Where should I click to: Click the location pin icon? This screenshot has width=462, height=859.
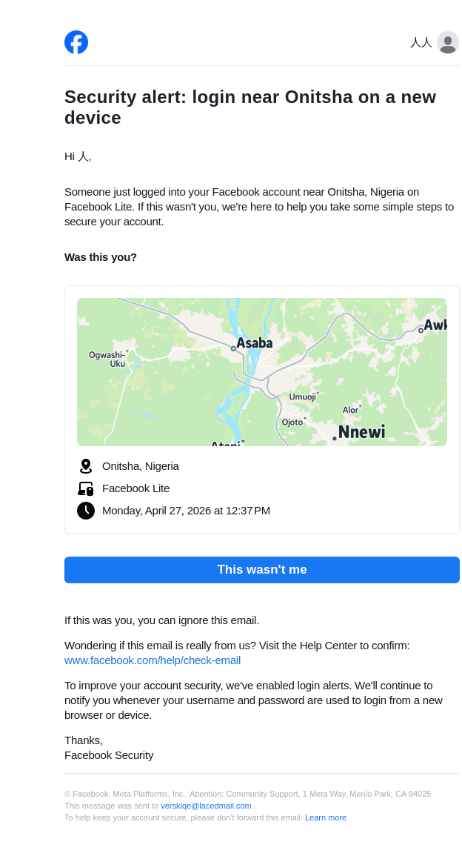tap(86, 466)
